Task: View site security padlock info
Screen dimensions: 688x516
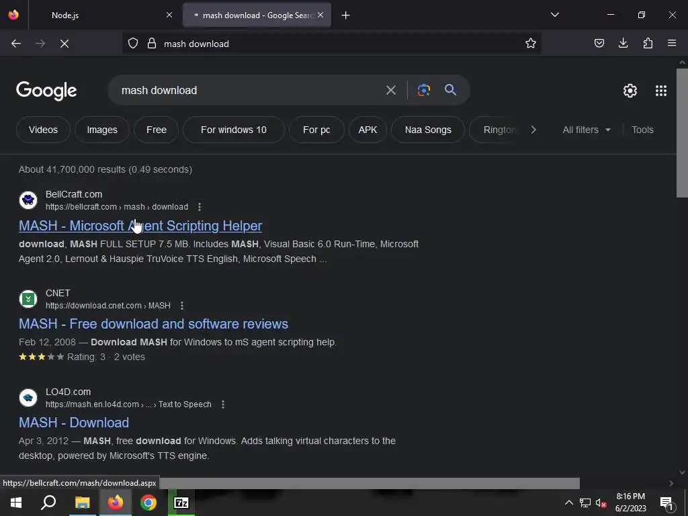Action: (x=152, y=44)
